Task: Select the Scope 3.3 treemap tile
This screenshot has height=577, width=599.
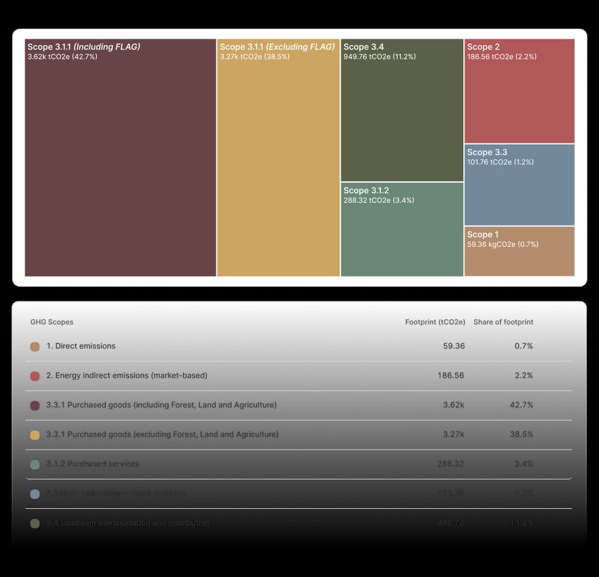Action: 519,185
